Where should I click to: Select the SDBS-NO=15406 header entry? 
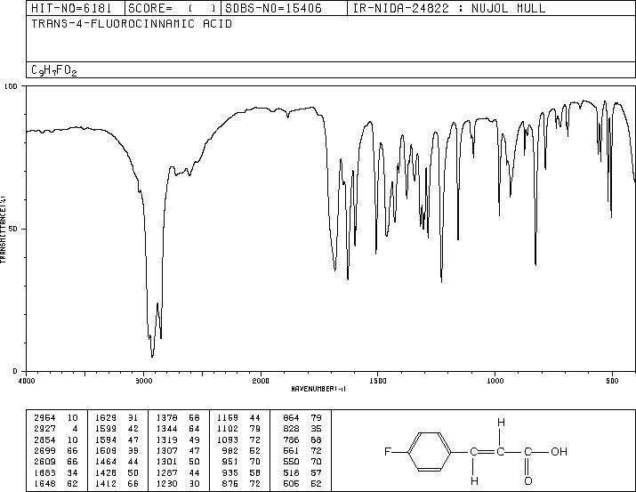[x=273, y=8]
